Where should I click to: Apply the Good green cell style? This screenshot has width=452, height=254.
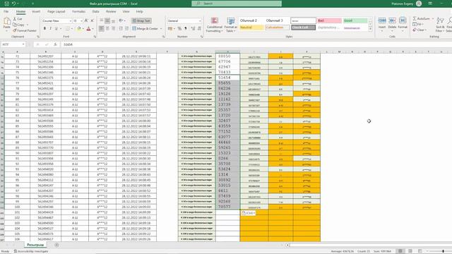tap(355, 20)
